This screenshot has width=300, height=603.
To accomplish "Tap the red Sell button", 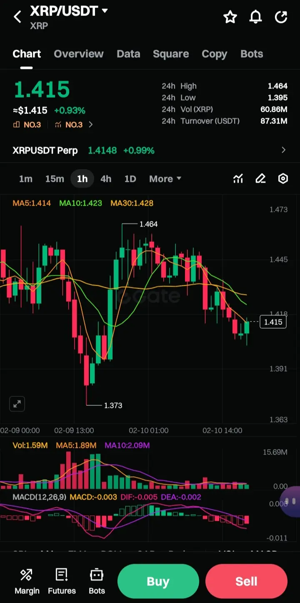I will 246,581.
